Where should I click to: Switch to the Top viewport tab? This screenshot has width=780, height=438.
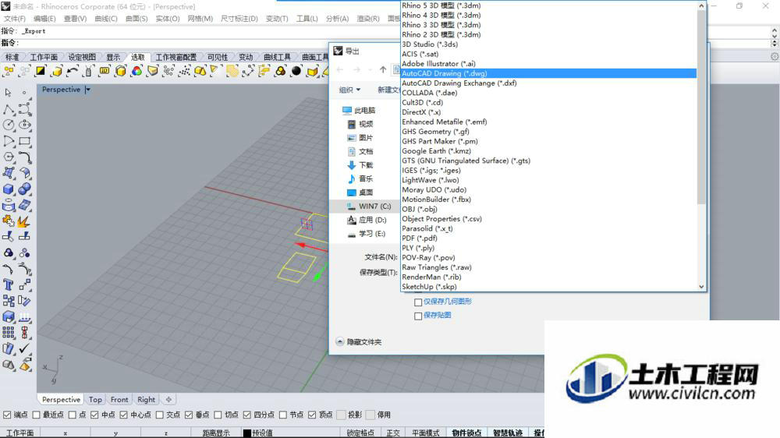click(95, 399)
